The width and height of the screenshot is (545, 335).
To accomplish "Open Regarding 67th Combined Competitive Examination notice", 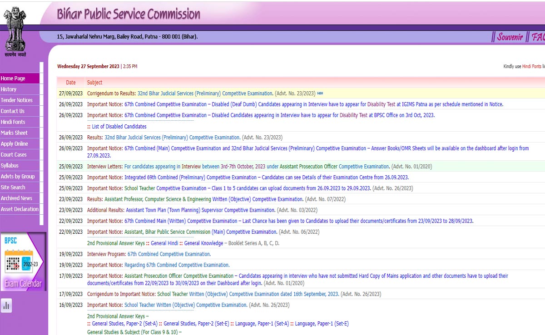I will pyautogui.click(x=177, y=265).
